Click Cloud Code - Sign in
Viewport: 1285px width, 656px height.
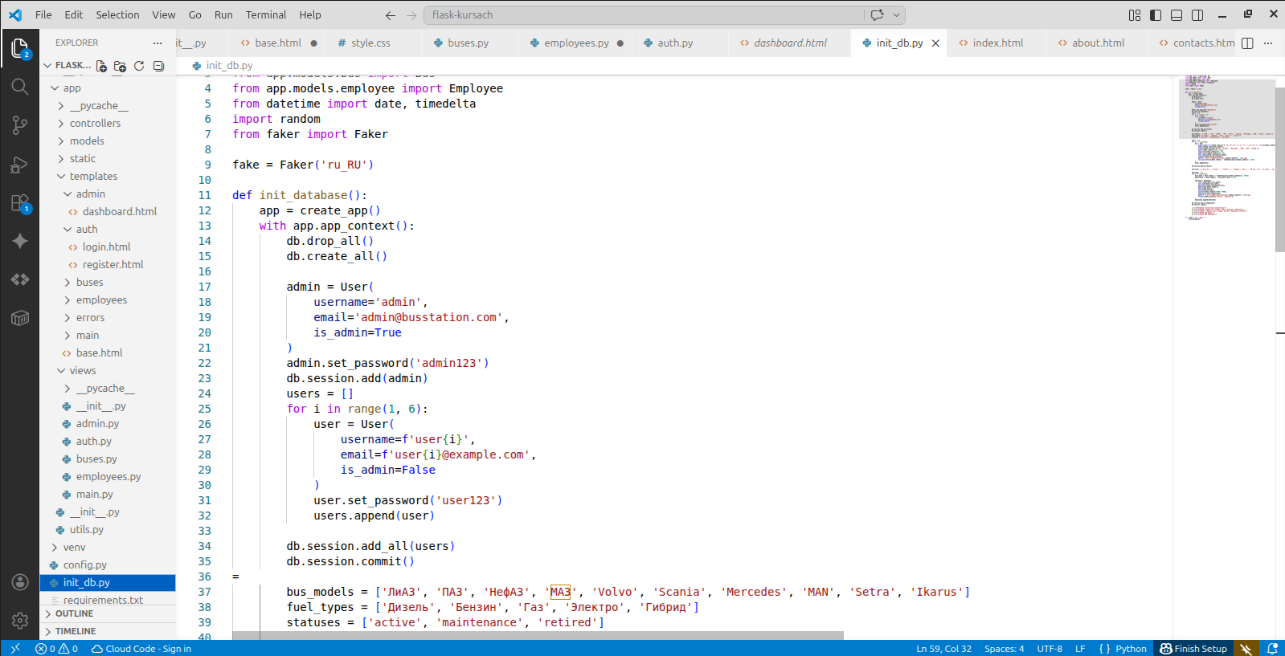[141, 649]
